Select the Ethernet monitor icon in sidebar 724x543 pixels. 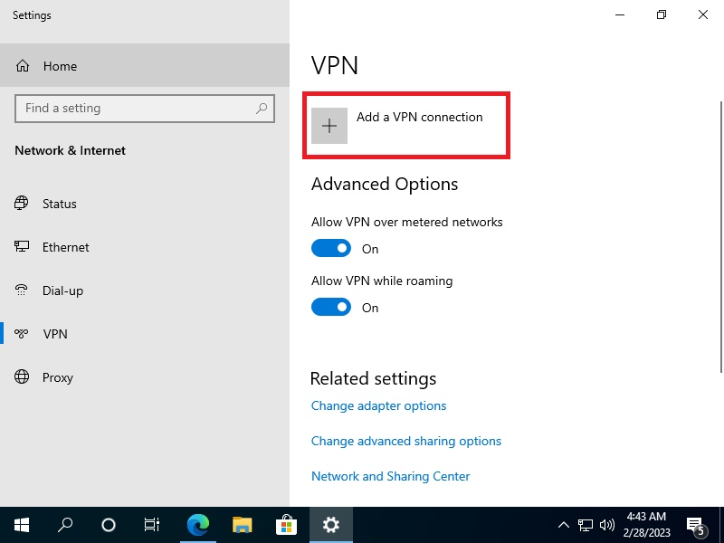pos(22,247)
